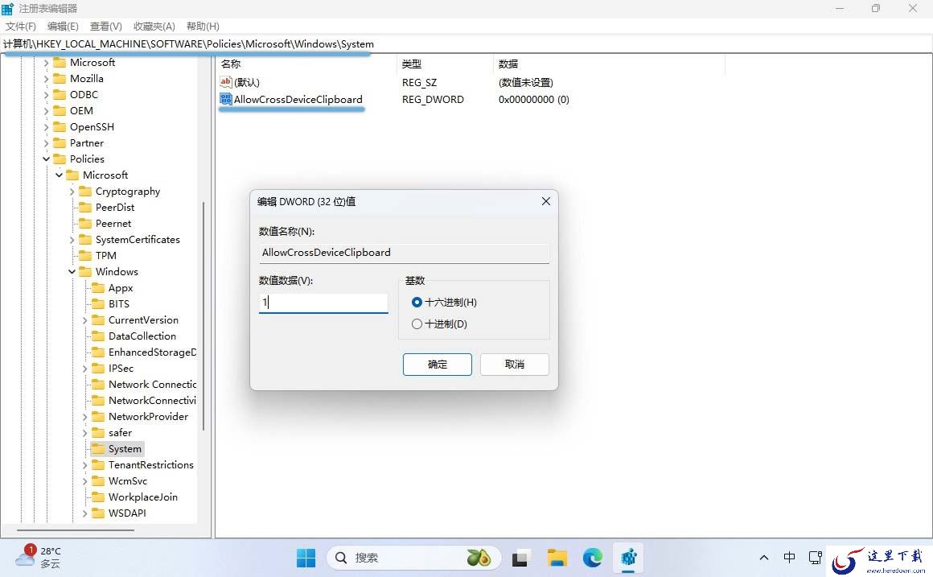
Task: Select the IPSec tree item
Action: (x=121, y=369)
